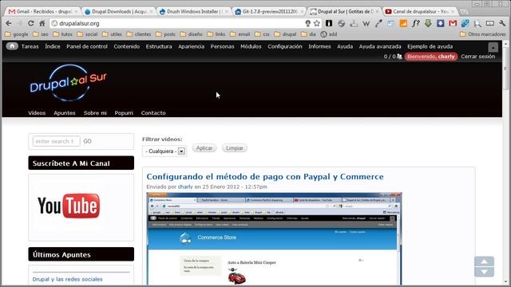511x287 pixels.
Task: Open the css bookmarks folder
Action: click(263, 34)
